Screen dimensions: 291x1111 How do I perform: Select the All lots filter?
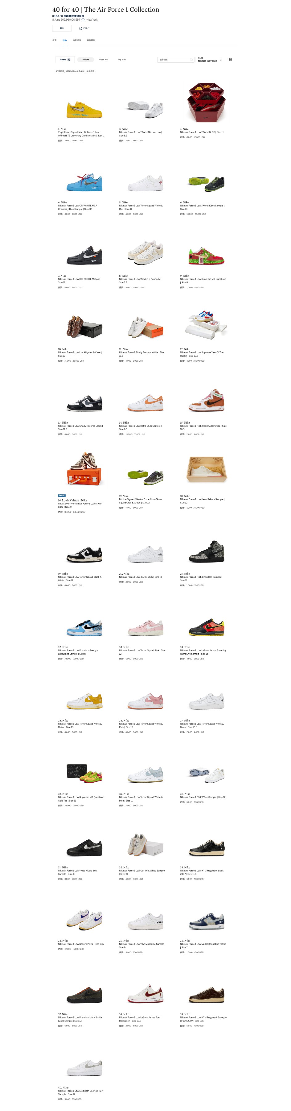pos(85,60)
